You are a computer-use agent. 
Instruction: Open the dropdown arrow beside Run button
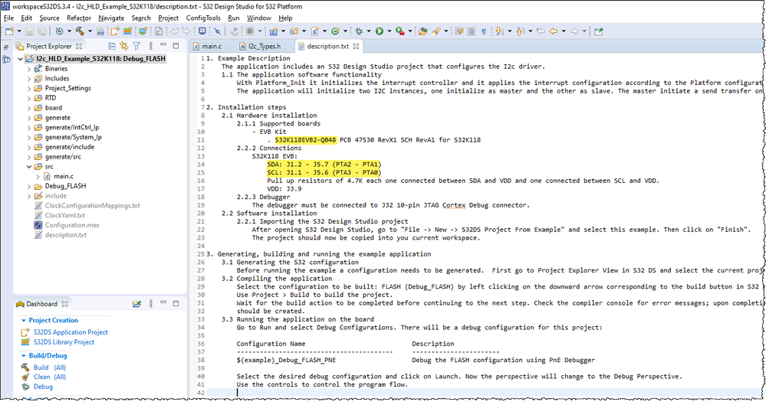[x=390, y=31]
